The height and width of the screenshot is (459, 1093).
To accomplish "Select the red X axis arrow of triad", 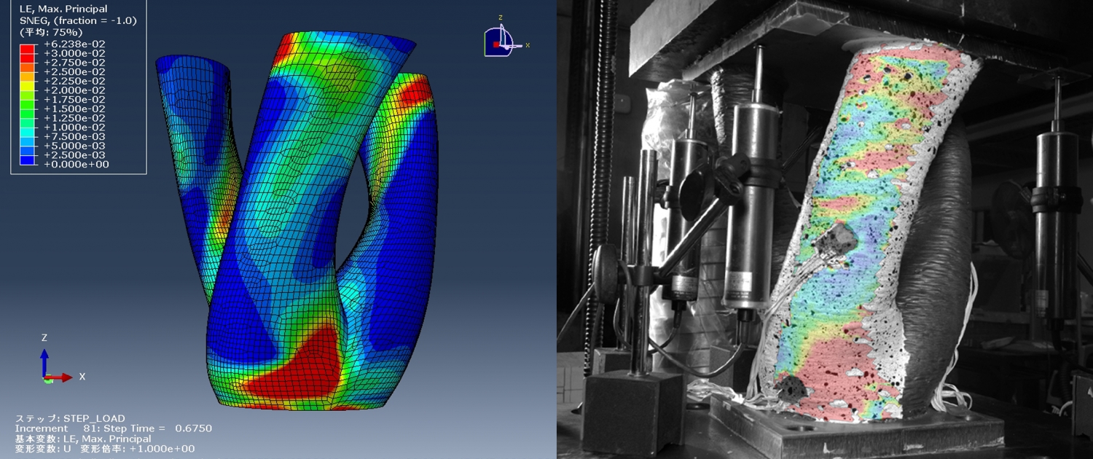I will [63, 377].
